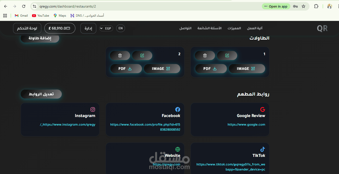Viewport: 339px width, 174px height.
Task: Click the TikTok logo icon
Action: pos(263,149)
